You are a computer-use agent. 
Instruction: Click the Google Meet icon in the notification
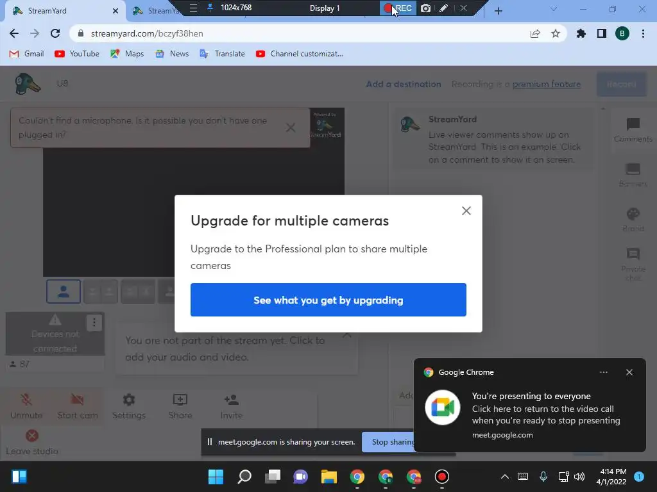443,407
